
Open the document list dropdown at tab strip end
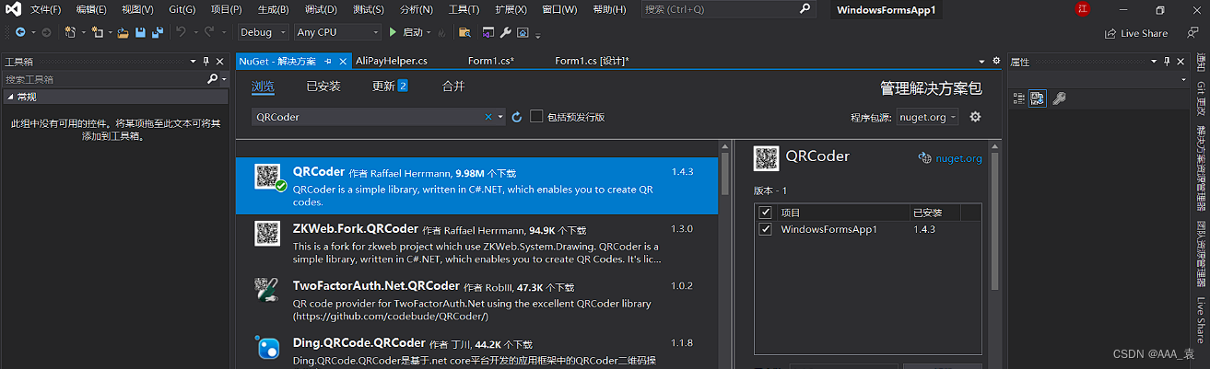pos(983,61)
